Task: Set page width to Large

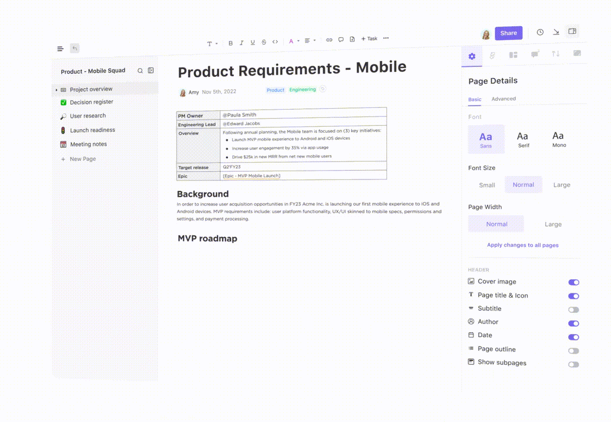Action: pos(553,224)
